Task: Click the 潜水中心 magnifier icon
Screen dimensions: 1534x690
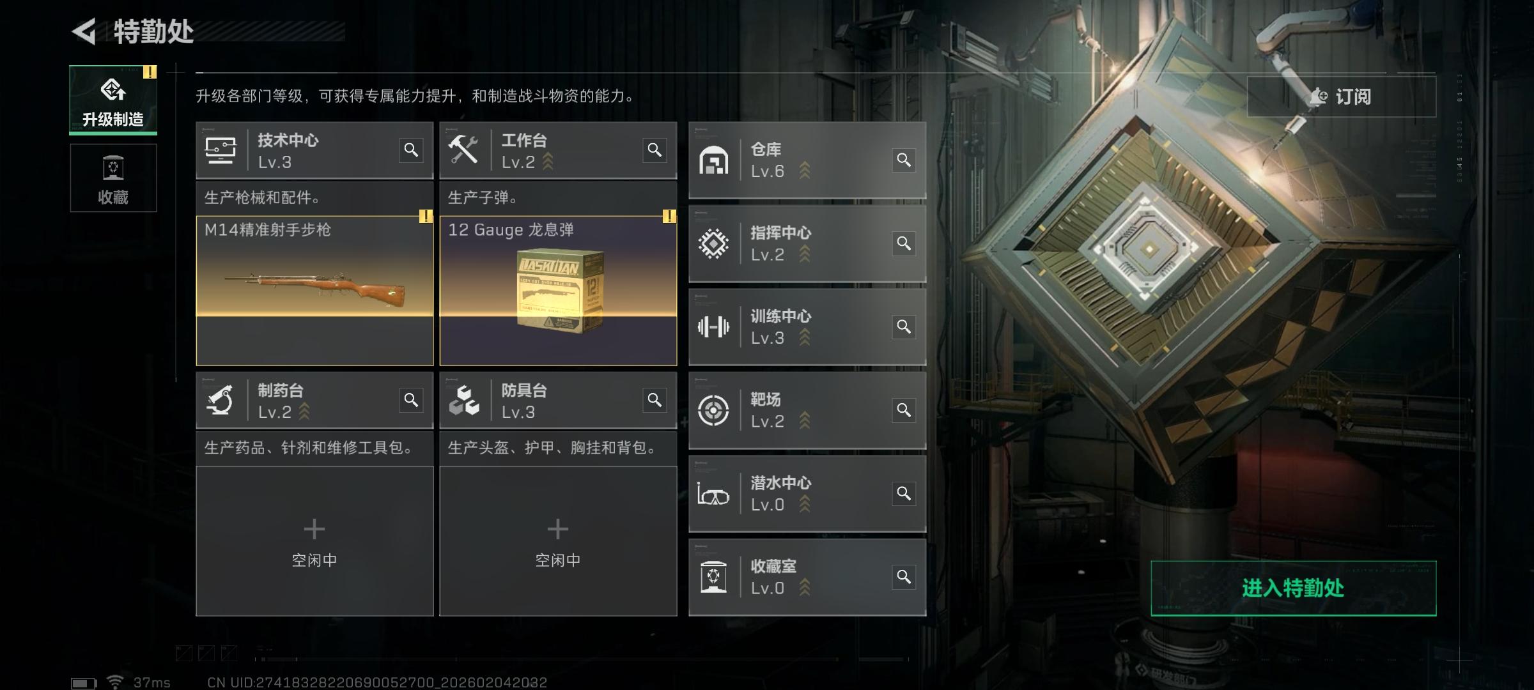Action: coord(904,494)
